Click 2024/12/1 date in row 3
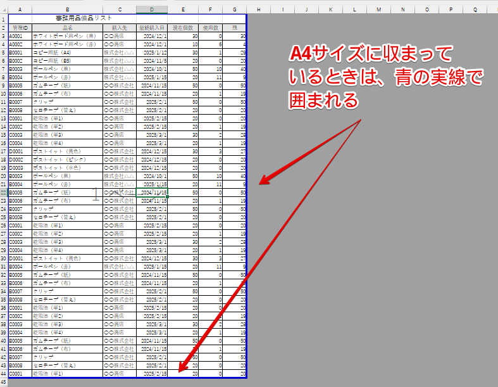Viewport: 498px width, 387px height. (x=152, y=36)
